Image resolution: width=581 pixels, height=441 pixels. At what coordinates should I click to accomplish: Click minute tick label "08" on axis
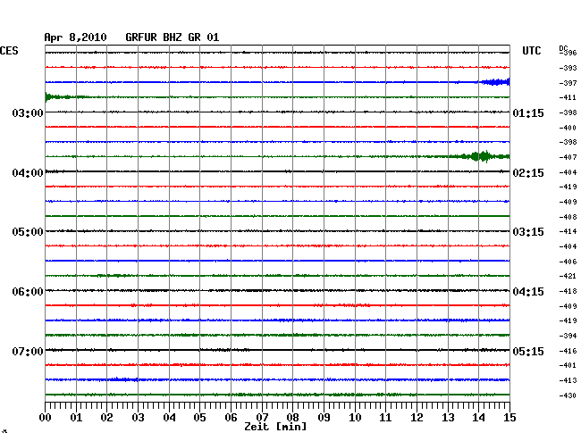click(292, 417)
